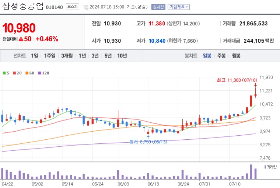Select the 1일 line chart tab
280x188 pixels.
coord(35,56)
